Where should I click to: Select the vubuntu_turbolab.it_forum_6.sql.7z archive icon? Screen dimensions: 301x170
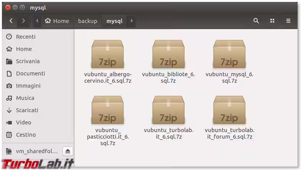[229, 110]
